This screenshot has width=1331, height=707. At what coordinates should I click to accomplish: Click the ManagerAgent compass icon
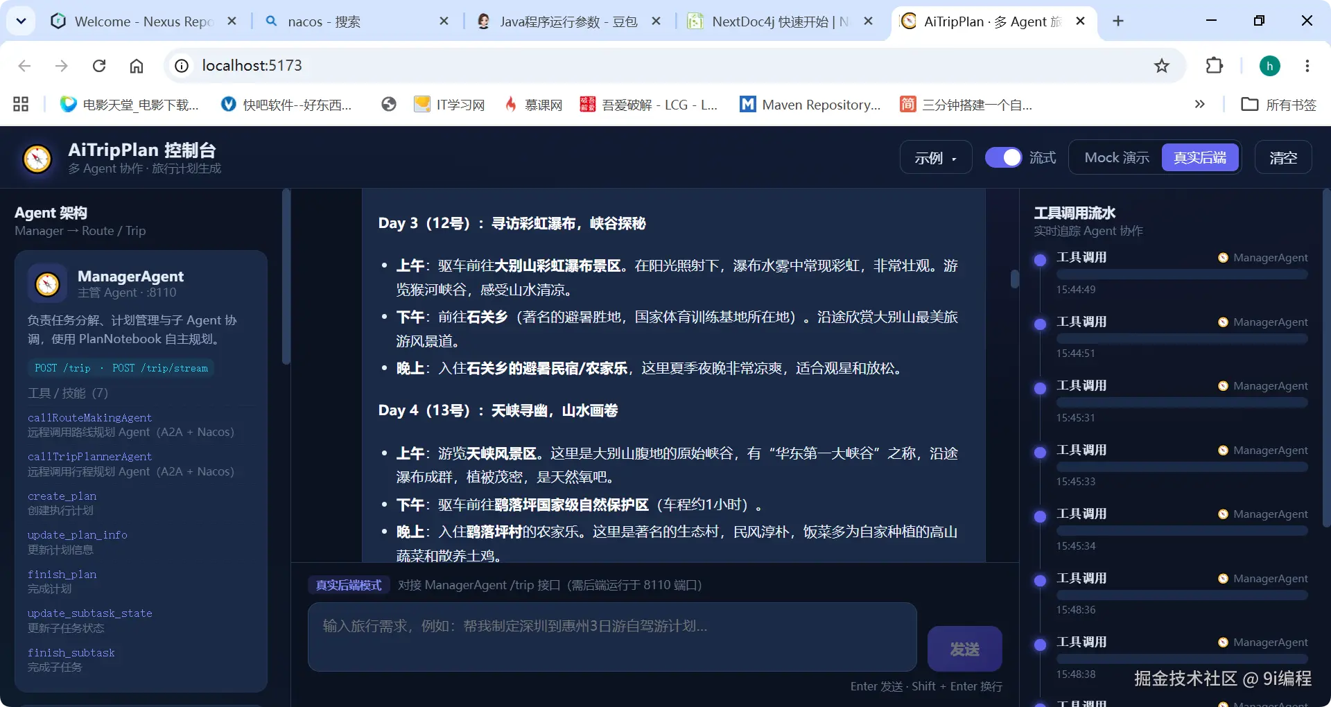pos(47,283)
